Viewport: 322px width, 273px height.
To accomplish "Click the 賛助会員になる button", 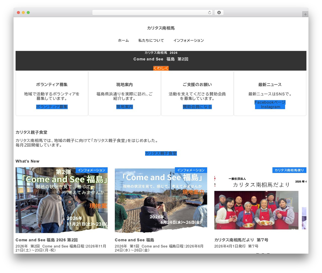I will 197,107.
